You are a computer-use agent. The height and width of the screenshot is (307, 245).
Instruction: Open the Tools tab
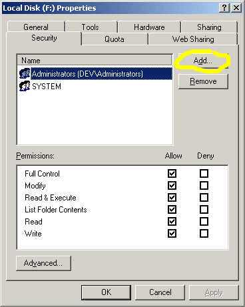tap(91, 27)
